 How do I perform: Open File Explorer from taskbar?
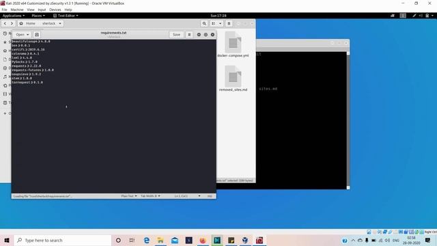pos(160,240)
